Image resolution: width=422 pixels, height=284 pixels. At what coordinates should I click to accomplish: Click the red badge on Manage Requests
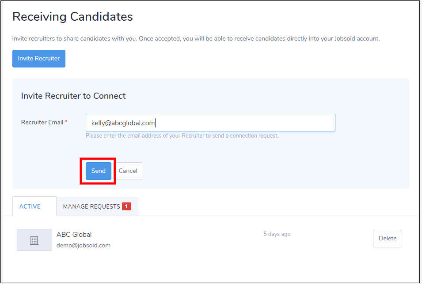pyautogui.click(x=126, y=206)
